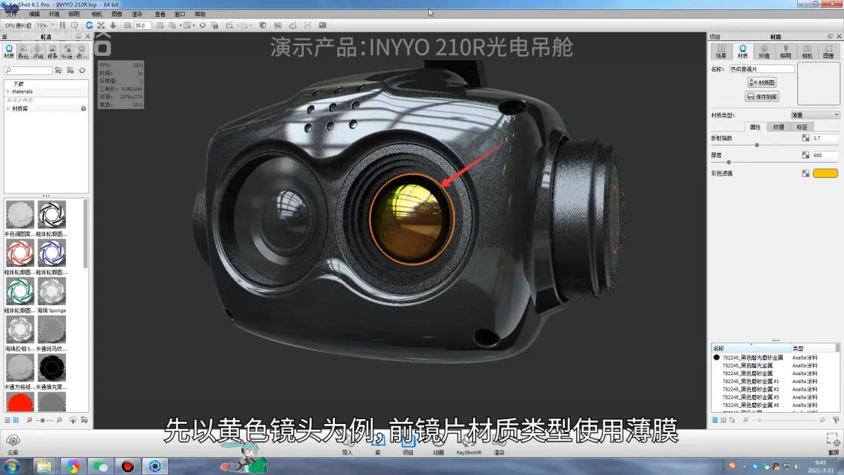This screenshot has height=475, width=844.
Task: Click the shield icon in toolbar
Action: click(x=263, y=25)
